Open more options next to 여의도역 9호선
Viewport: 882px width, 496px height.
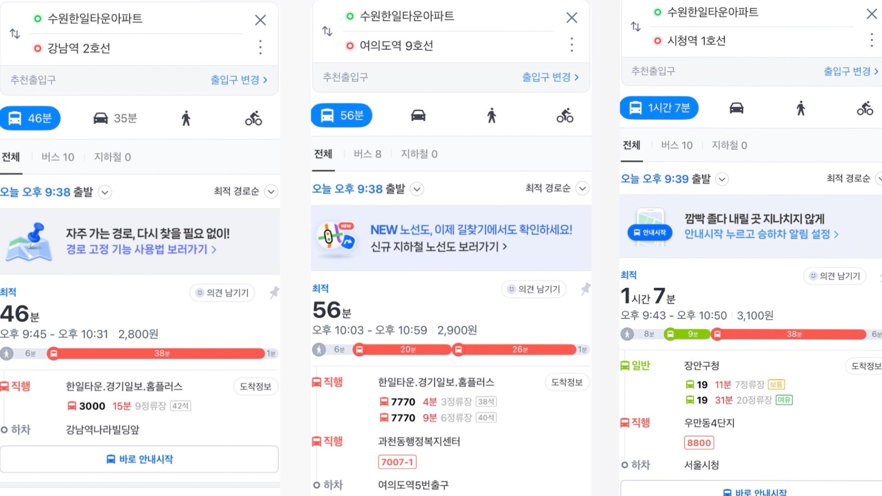point(572,45)
